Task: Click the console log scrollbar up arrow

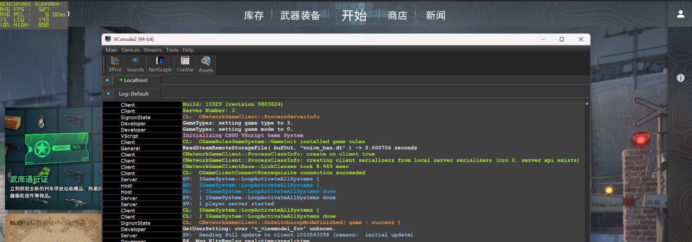Action: [x=587, y=104]
